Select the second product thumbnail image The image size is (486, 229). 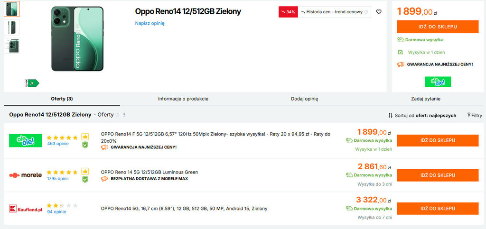[11, 27]
